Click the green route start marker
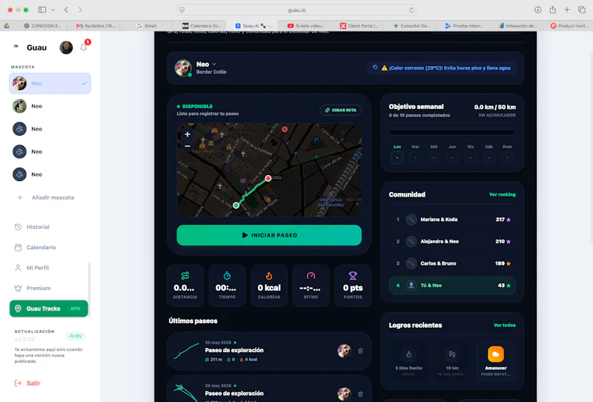 (x=236, y=205)
